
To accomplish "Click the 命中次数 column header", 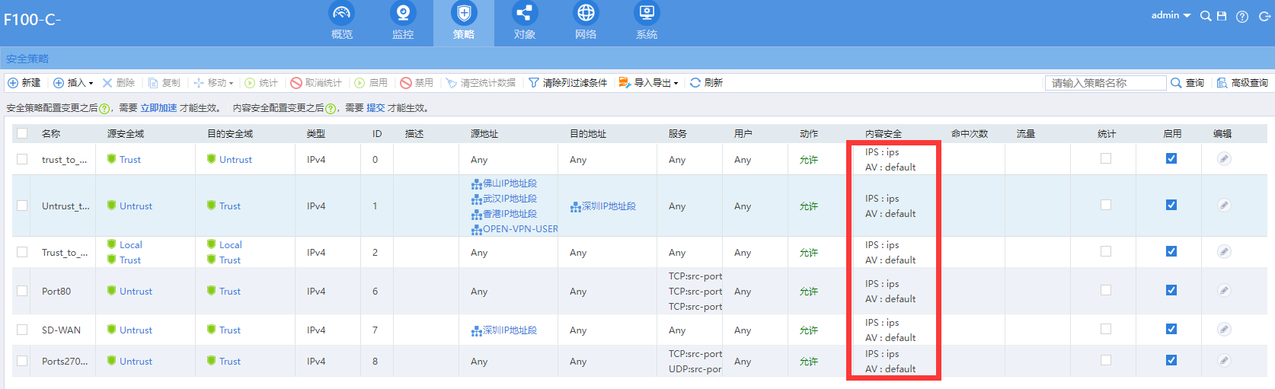I will (x=970, y=133).
